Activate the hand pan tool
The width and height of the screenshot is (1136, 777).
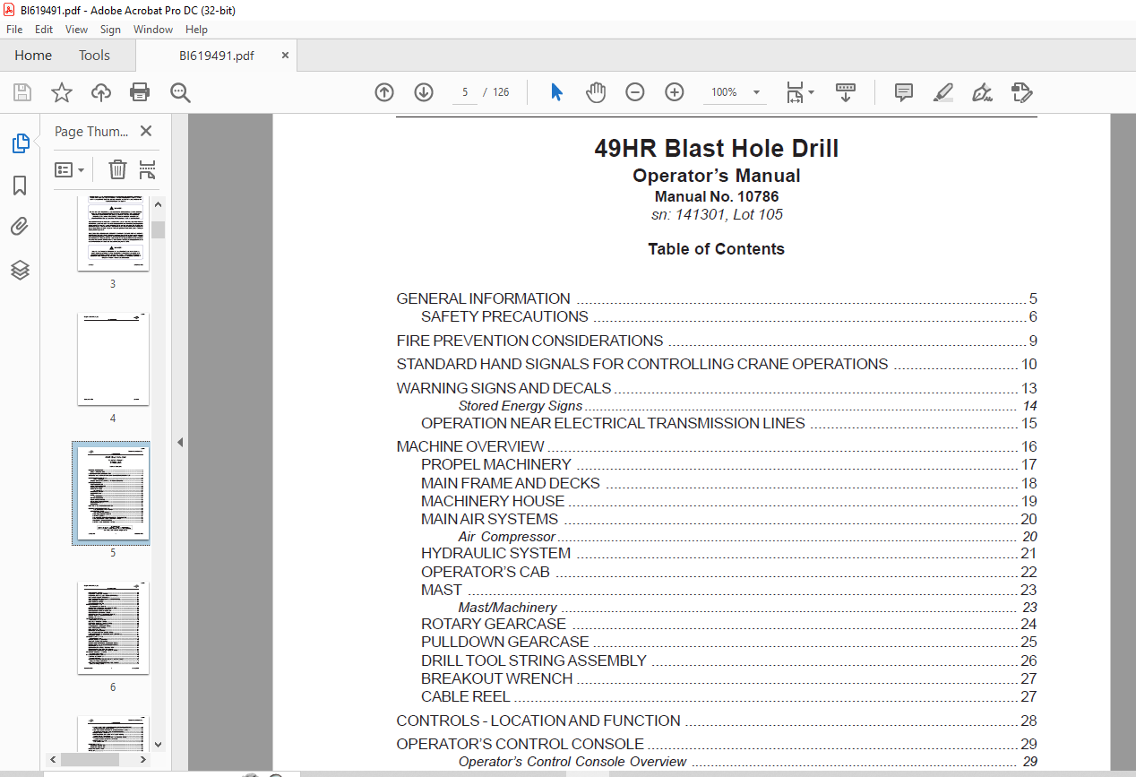click(x=596, y=92)
